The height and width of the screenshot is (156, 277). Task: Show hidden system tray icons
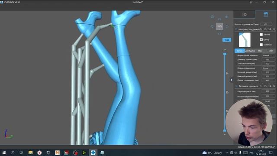227,153
